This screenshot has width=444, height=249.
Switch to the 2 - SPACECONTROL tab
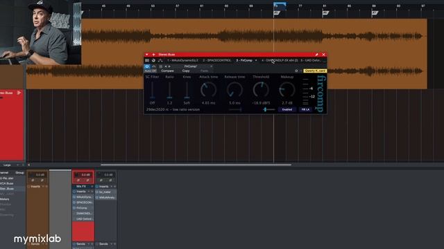217,60
